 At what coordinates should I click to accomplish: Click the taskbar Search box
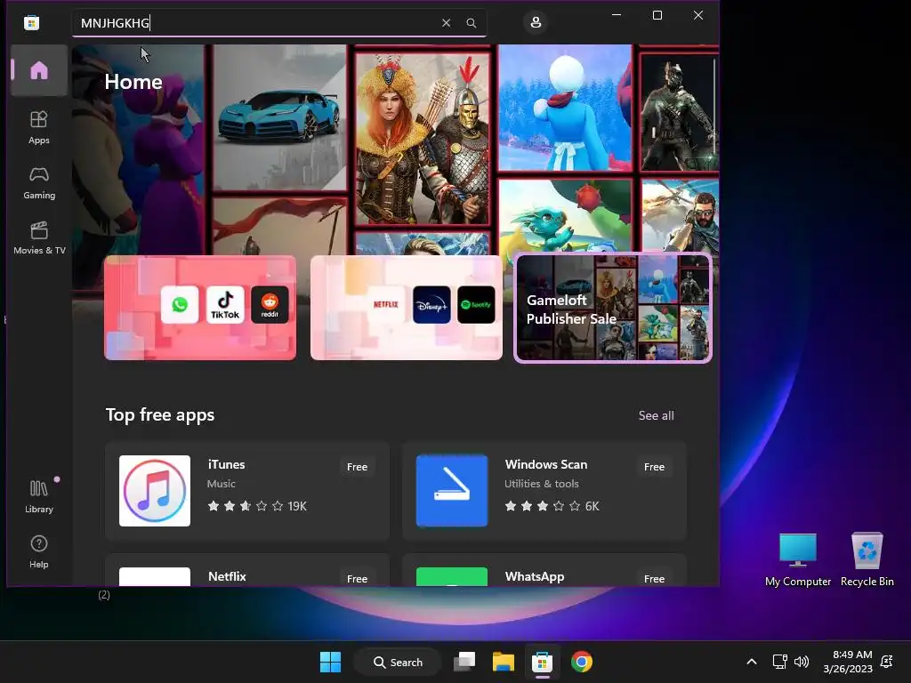tap(398, 662)
